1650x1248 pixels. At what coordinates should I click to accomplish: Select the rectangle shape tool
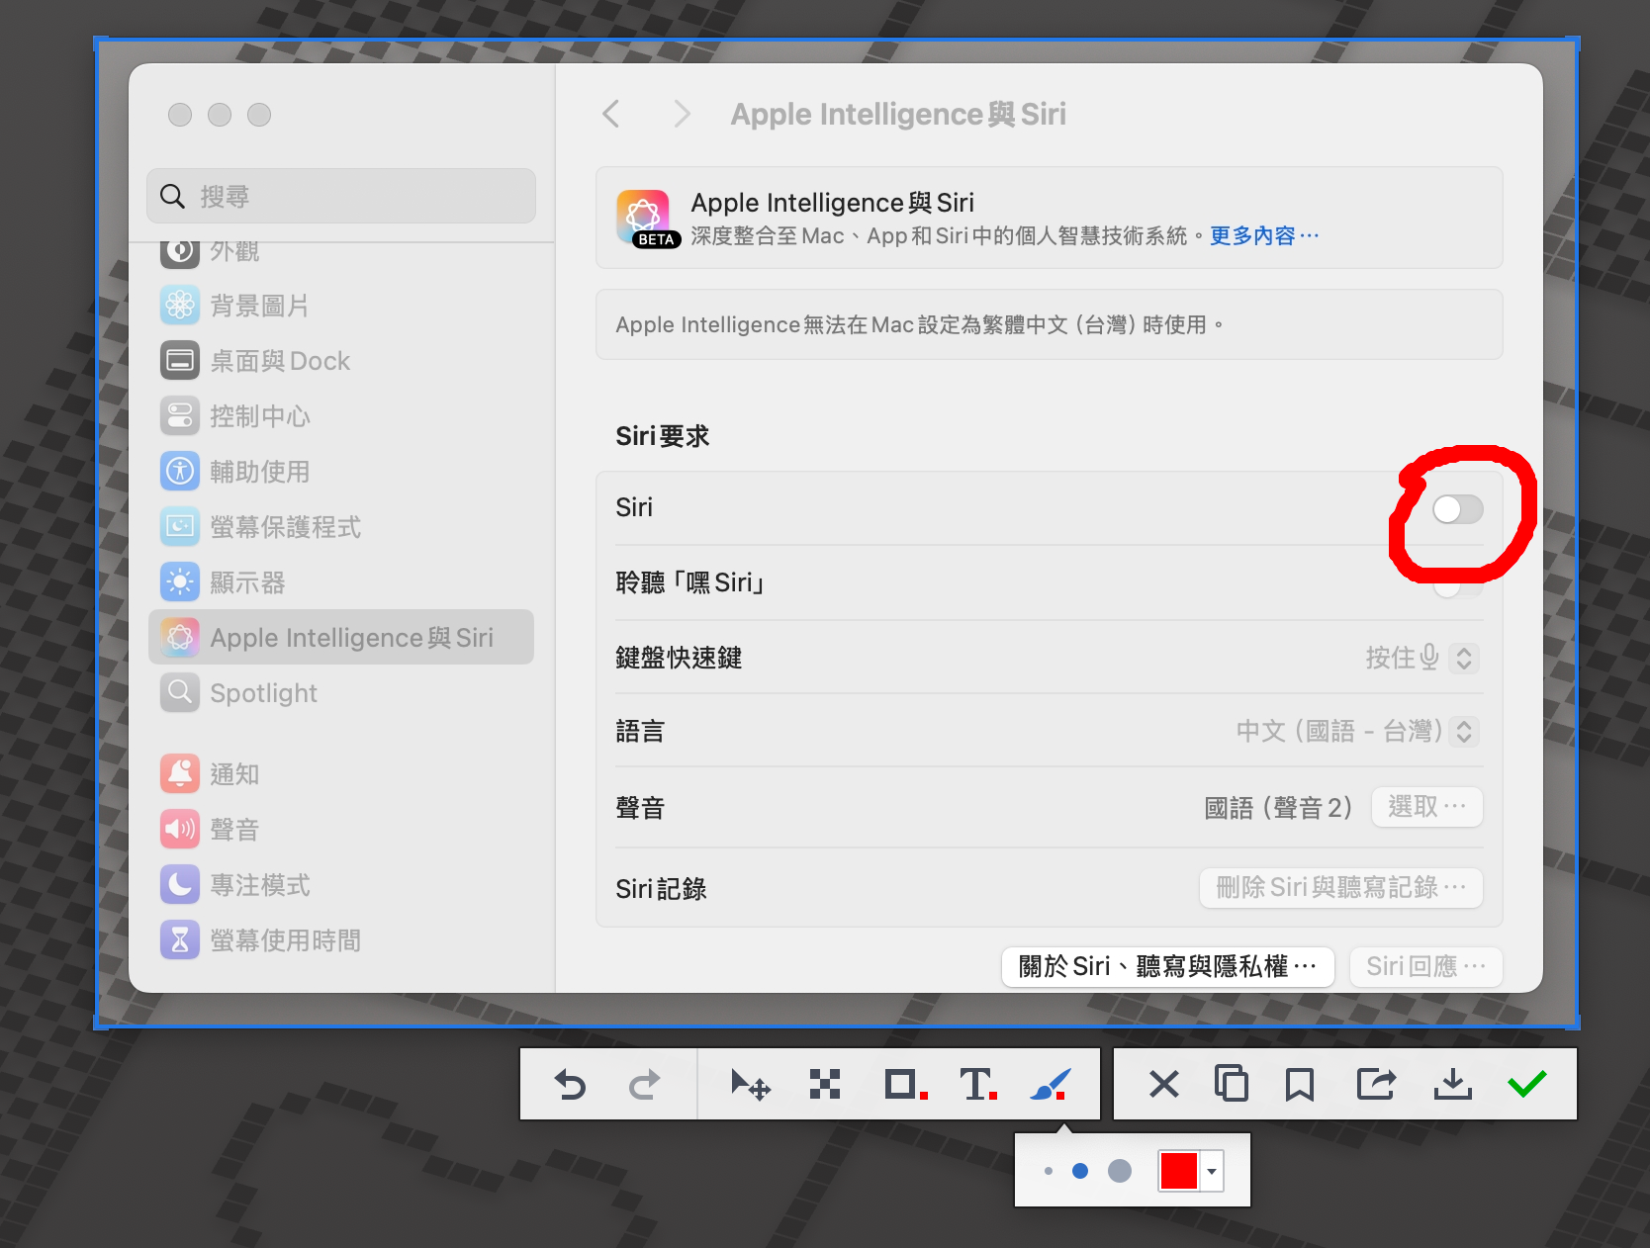pos(904,1085)
